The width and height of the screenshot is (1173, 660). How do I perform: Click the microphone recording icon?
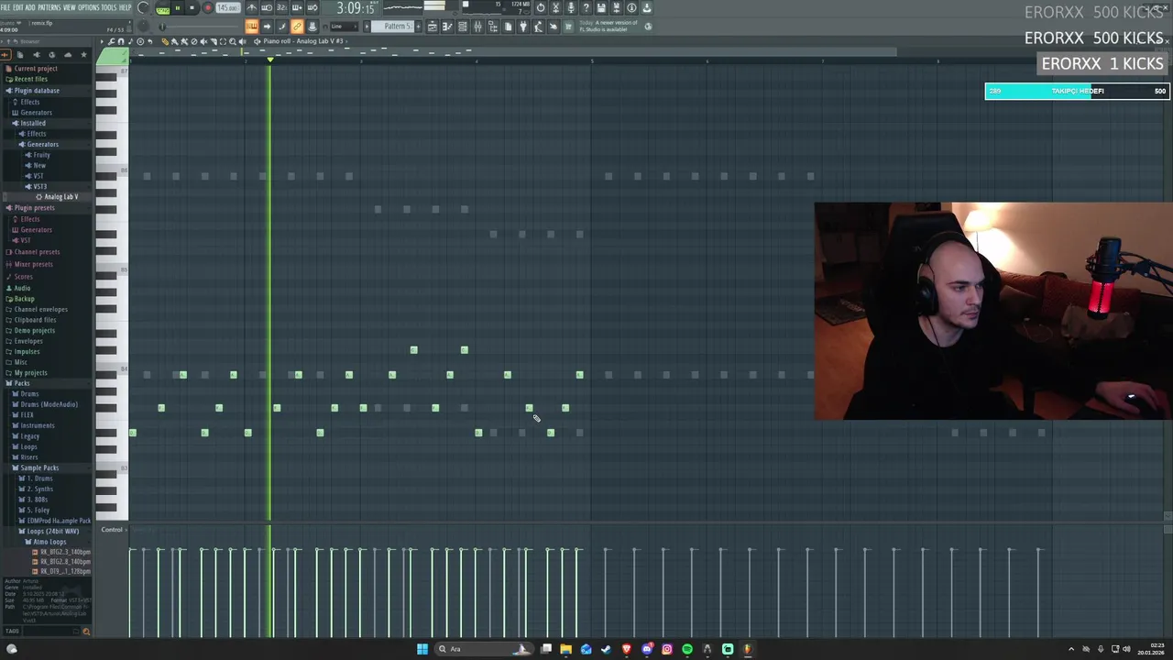point(571,7)
